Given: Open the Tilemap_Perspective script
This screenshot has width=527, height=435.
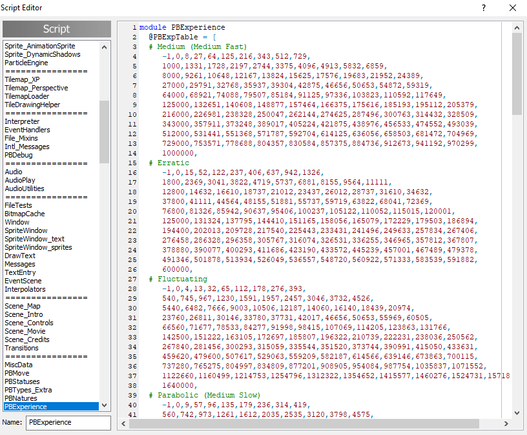Looking at the screenshot, I should 36,88.
